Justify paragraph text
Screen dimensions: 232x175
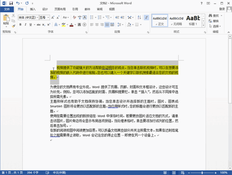tap(107, 25)
